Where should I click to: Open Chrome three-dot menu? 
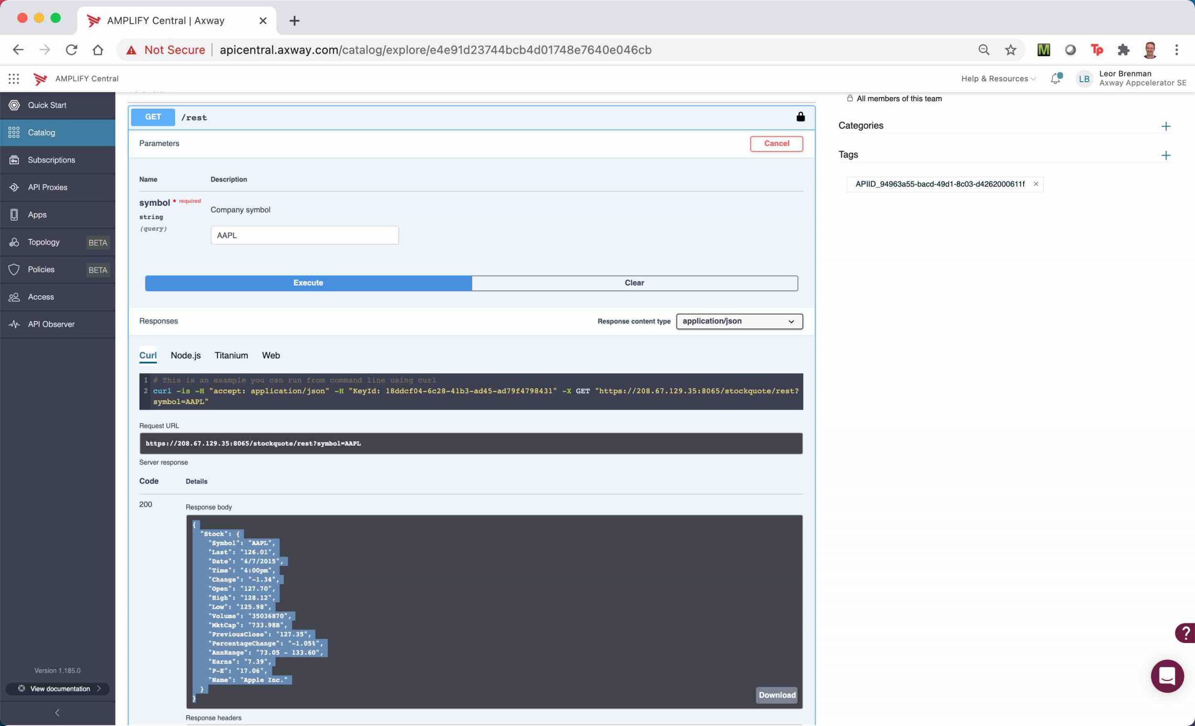coord(1176,49)
